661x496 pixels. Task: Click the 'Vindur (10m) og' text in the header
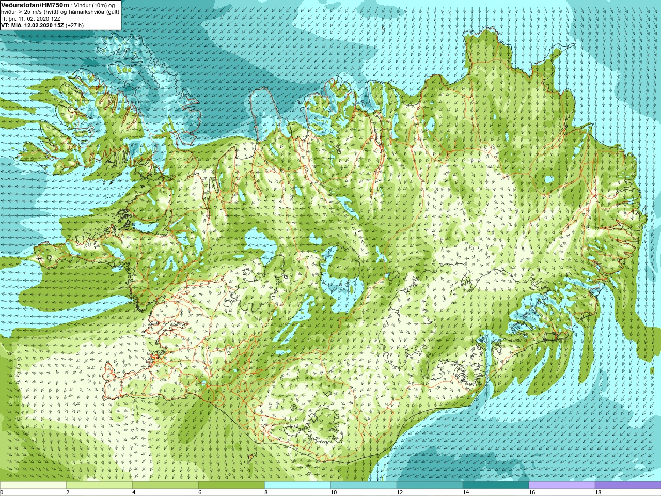95,5
